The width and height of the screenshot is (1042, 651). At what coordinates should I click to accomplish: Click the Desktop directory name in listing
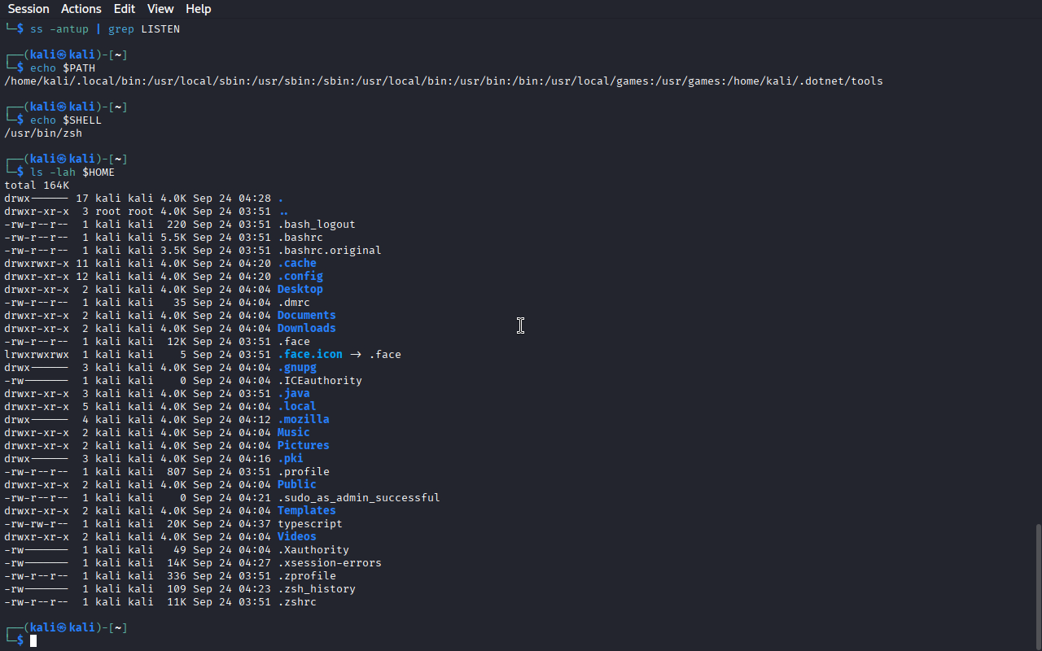pos(300,289)
